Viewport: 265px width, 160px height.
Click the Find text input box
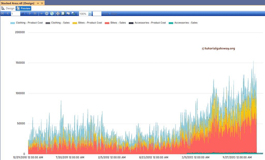tap(97, 14)
